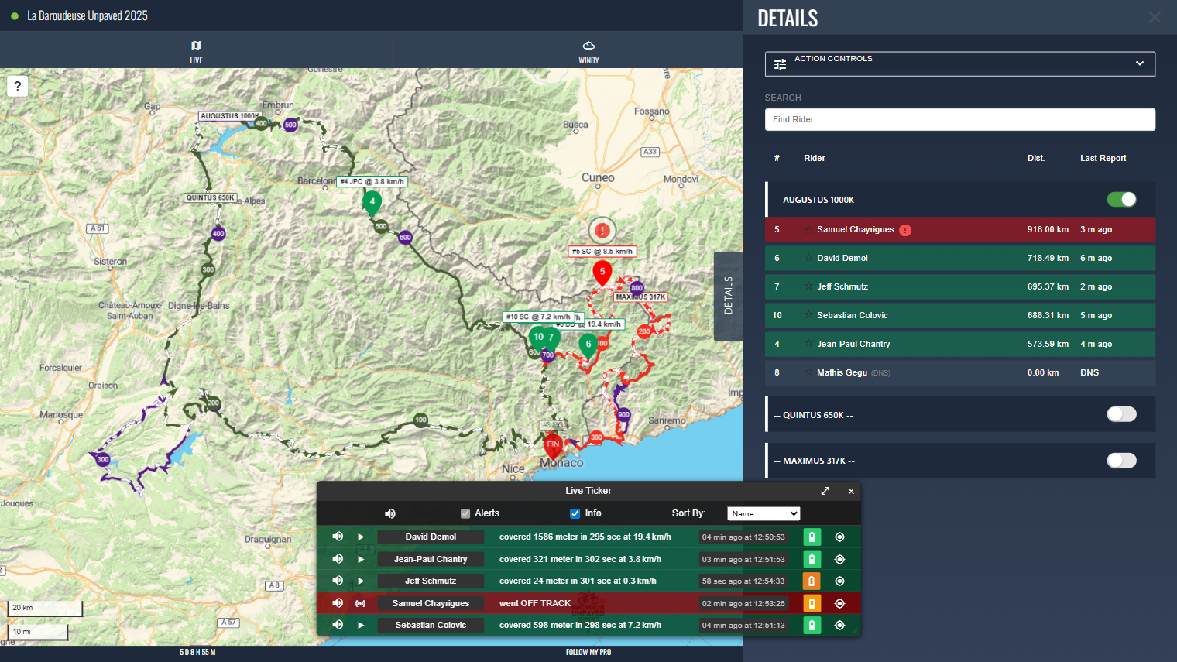Viewport: 1177px width, 662px height.
Task: Enable the QUINTUS 650K group toggle
Action: 1121,414
